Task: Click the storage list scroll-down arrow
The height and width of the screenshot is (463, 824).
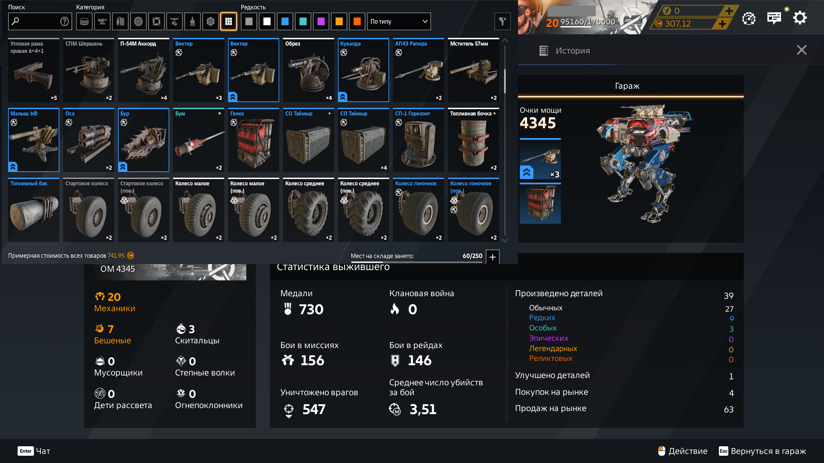Action: [505, 241]
